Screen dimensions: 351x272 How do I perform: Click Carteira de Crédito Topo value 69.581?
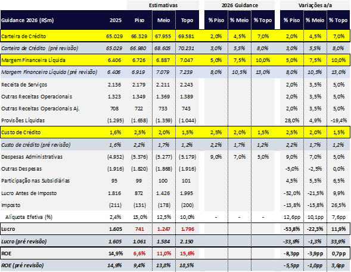187,36
